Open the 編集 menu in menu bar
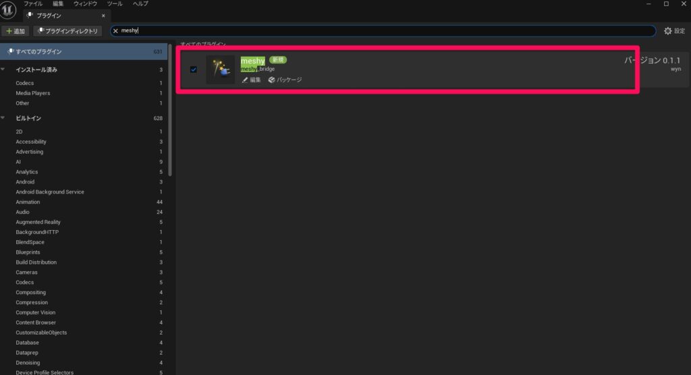The image size is (691, 375). point(58,3)
